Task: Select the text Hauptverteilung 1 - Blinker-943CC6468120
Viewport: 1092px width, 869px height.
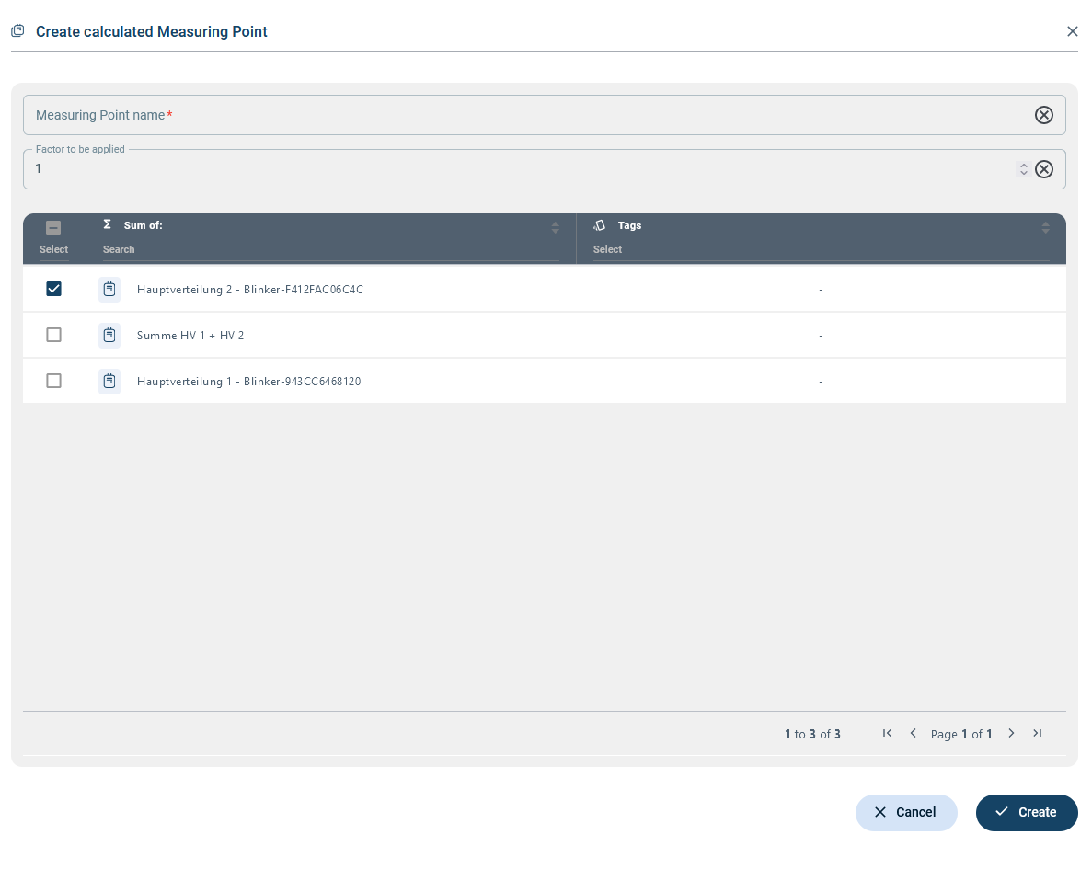Action: (248, 381)
